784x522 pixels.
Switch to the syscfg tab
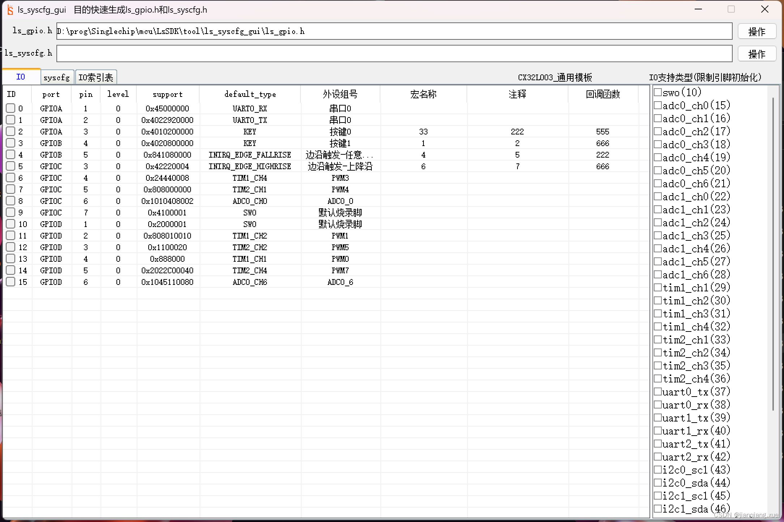57,77
